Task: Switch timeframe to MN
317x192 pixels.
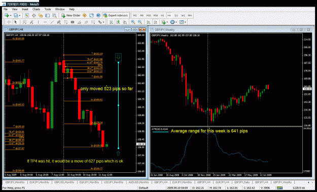Action: pos(190,15)
